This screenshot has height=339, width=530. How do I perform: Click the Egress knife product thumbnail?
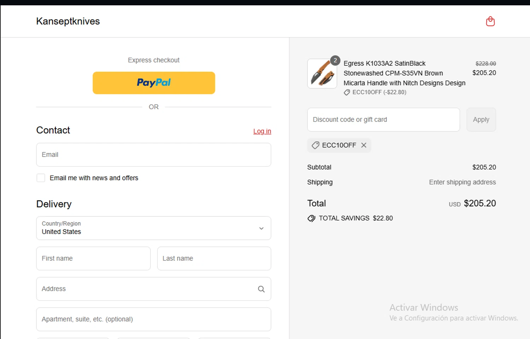point(322,74)
